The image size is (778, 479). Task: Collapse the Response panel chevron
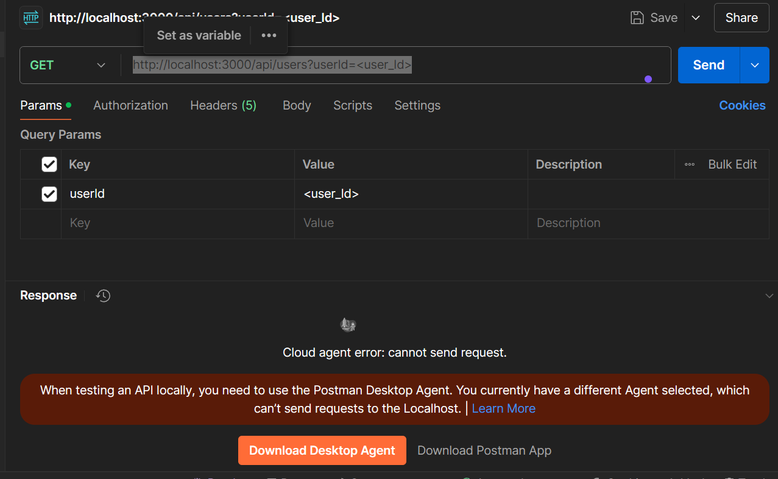pos(769,296)
